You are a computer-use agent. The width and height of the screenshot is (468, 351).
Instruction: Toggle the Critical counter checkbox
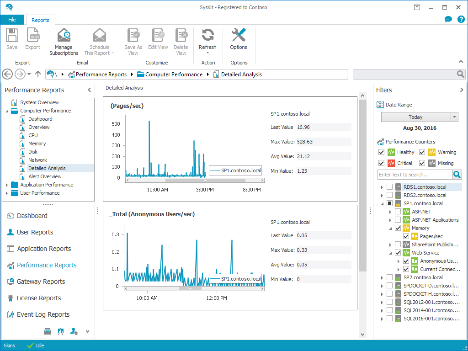point(382,163)
